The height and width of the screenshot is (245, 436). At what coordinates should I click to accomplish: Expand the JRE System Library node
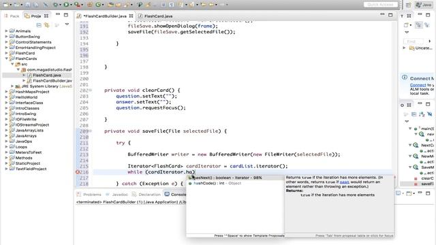coord(12,86)
